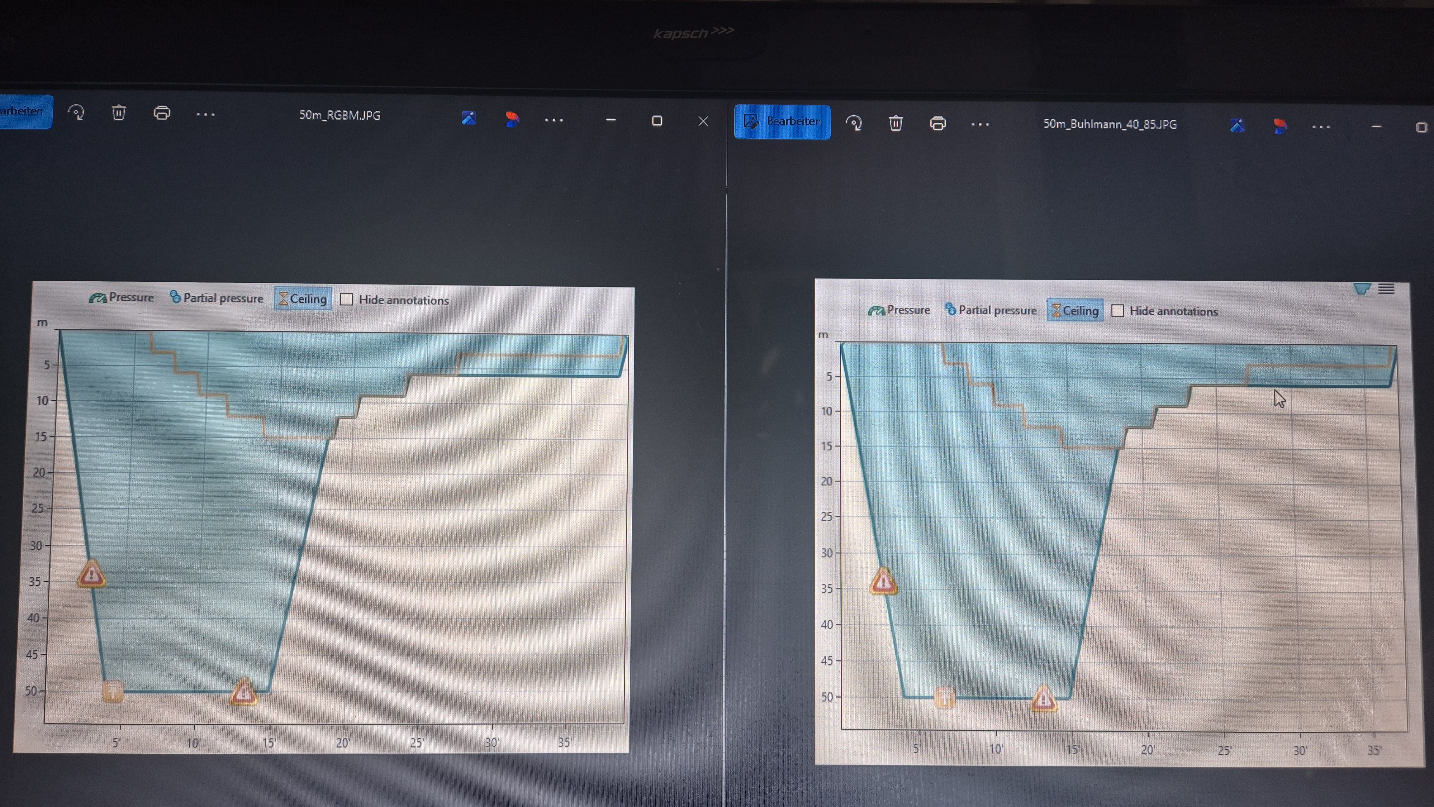Minimize the 50m_RGBM.JPG window
Screen dimensions: 1434x807
click(611, 120)
